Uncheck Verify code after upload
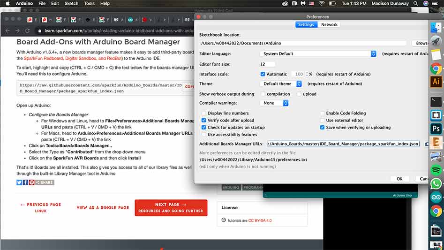Viewport: 444px width, 250px height. point(203,121)
